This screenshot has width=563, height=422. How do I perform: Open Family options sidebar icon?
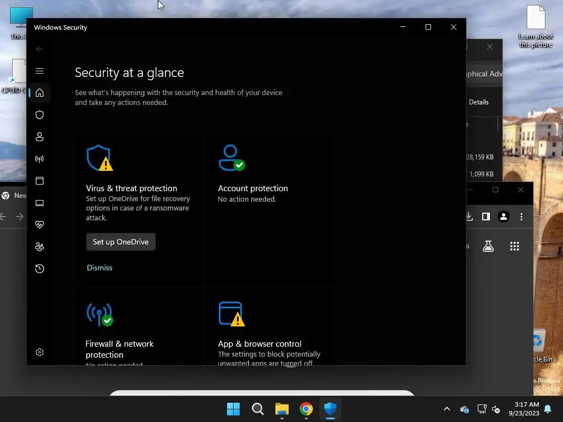click(40, 247)
